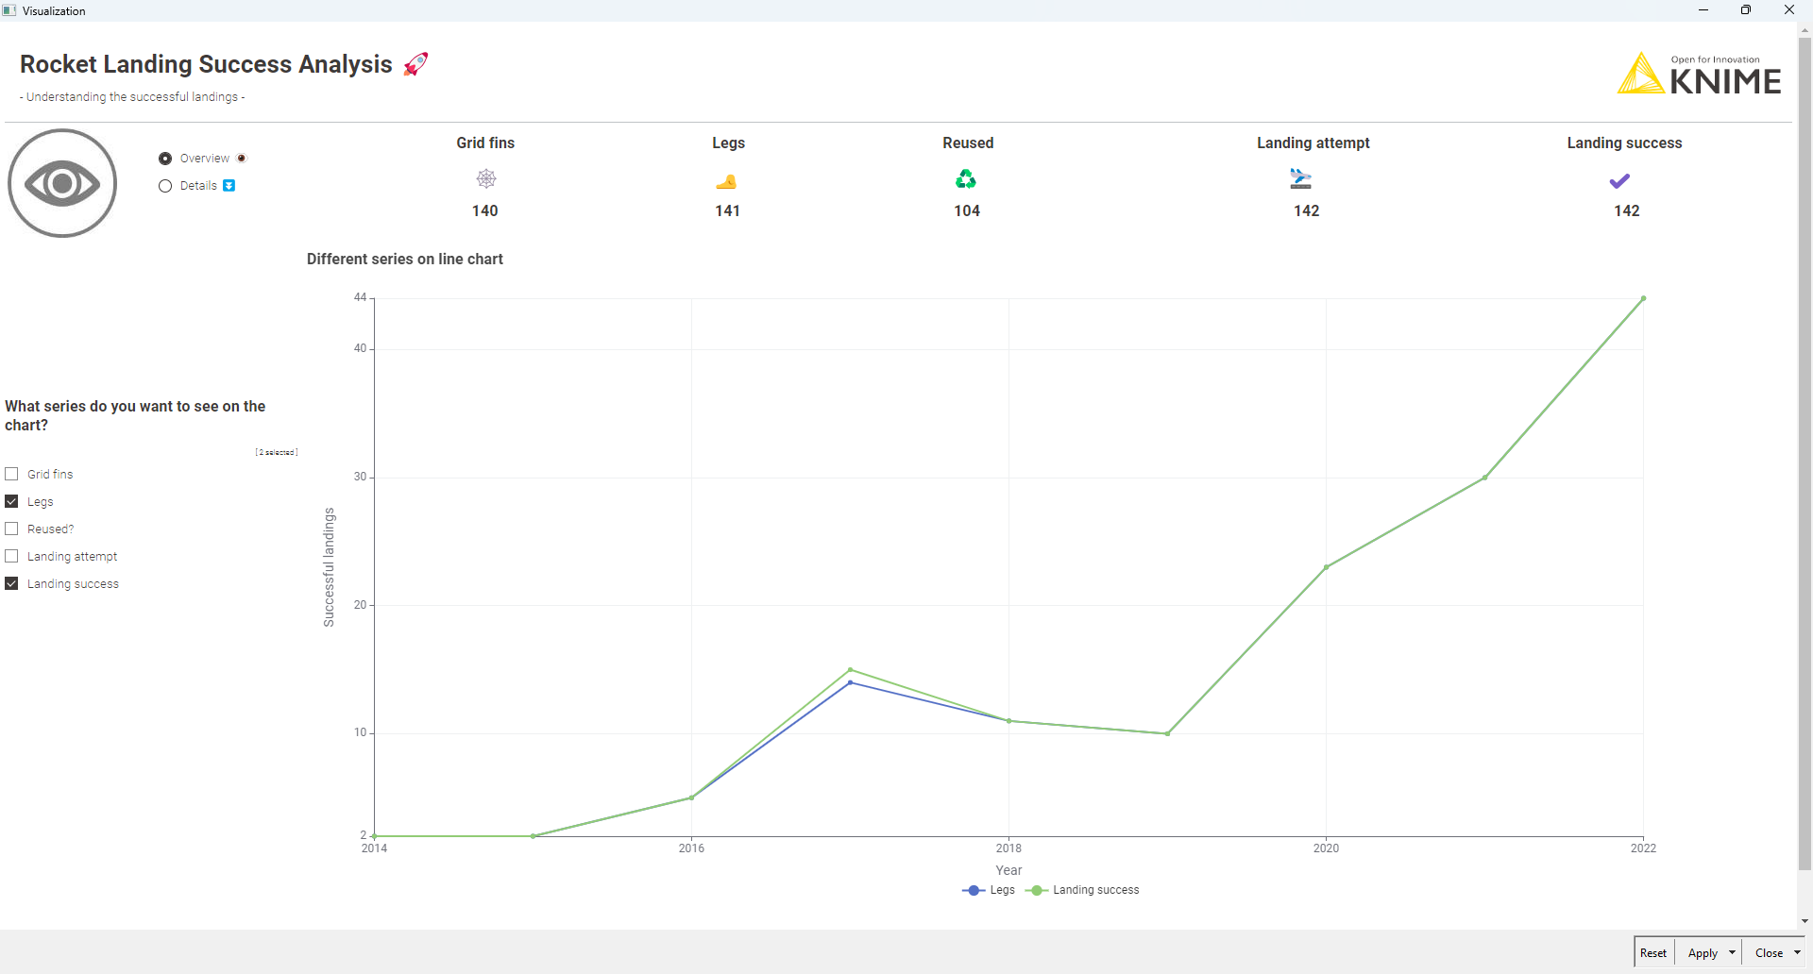Click the Apply button
The height and width of the screenshot is (974, 1813).
click(1703, 952)
